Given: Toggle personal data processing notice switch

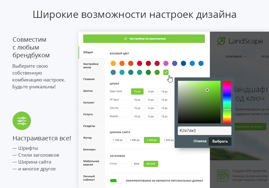Looking at the screenshot, I should pos(116,180).
